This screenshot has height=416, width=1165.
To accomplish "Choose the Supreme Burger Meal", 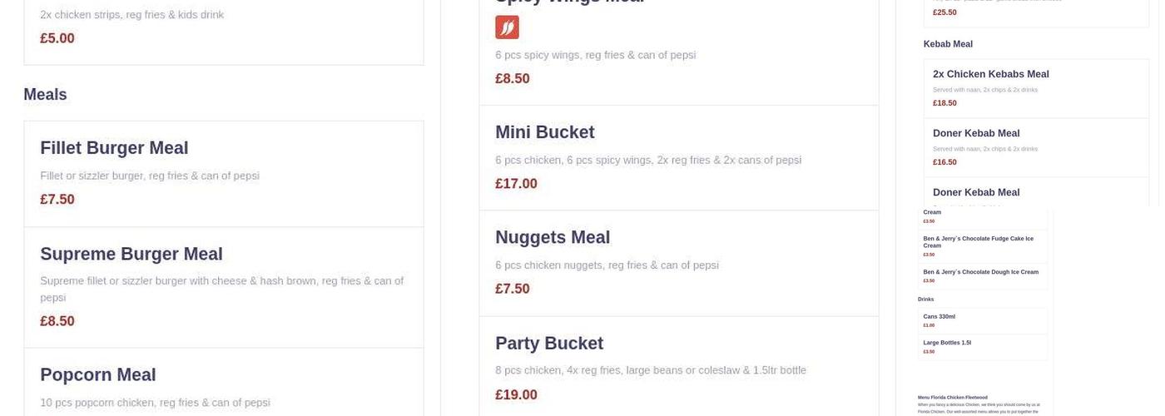I will pyautogui.click(x=131, y=254).
